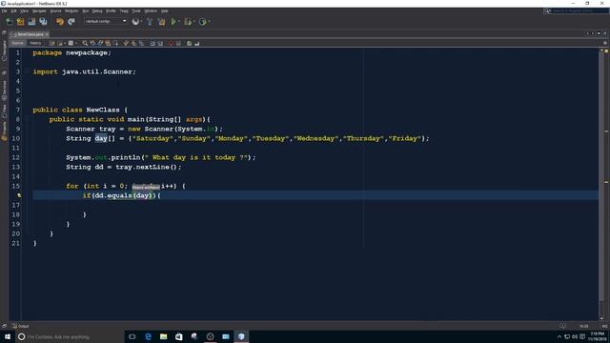Click the Debug Project toolbar icon
This screenshot has height=343, width=610.
[x=188, y=22]
